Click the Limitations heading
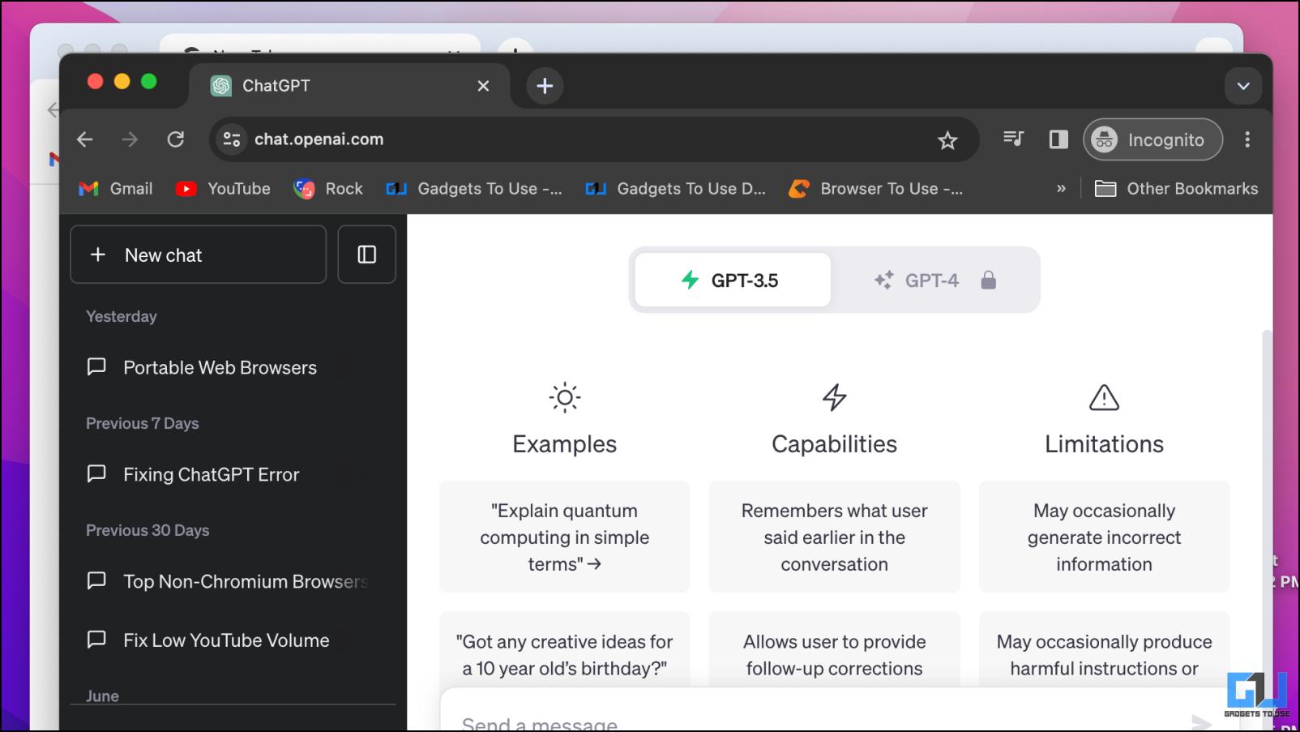Screen dimensions: 1300x732 tap(1104, 444)
